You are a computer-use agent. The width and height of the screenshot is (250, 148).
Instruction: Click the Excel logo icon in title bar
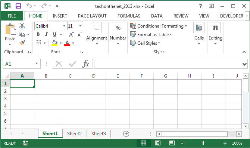pos(7,6)
